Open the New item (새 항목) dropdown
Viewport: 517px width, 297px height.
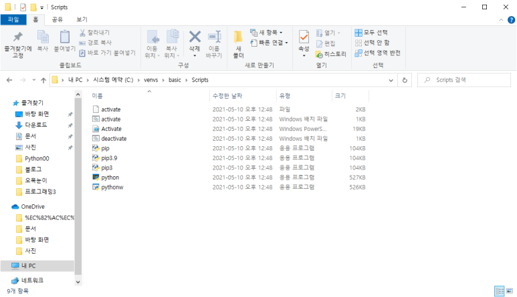click(x=267, y=33)
